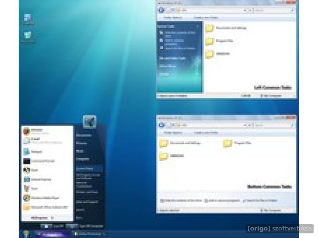Screen dimensions: 318x238
Task: Click the Turn Off Computer button
Action: [85, 226]
